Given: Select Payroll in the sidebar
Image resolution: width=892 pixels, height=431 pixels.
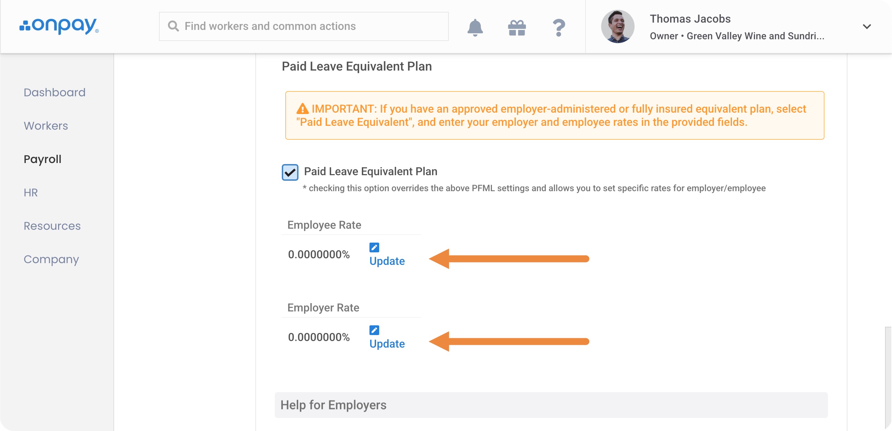Looking at the screenshot, I should pyautogui.click(x=42, y=159).
